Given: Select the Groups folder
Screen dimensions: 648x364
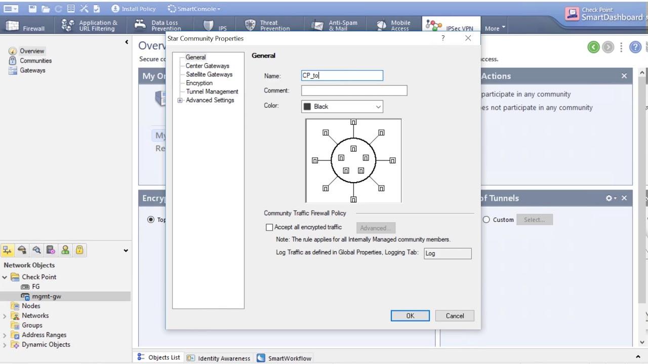Looking at the screenshot, I should (x=32, y=325).
